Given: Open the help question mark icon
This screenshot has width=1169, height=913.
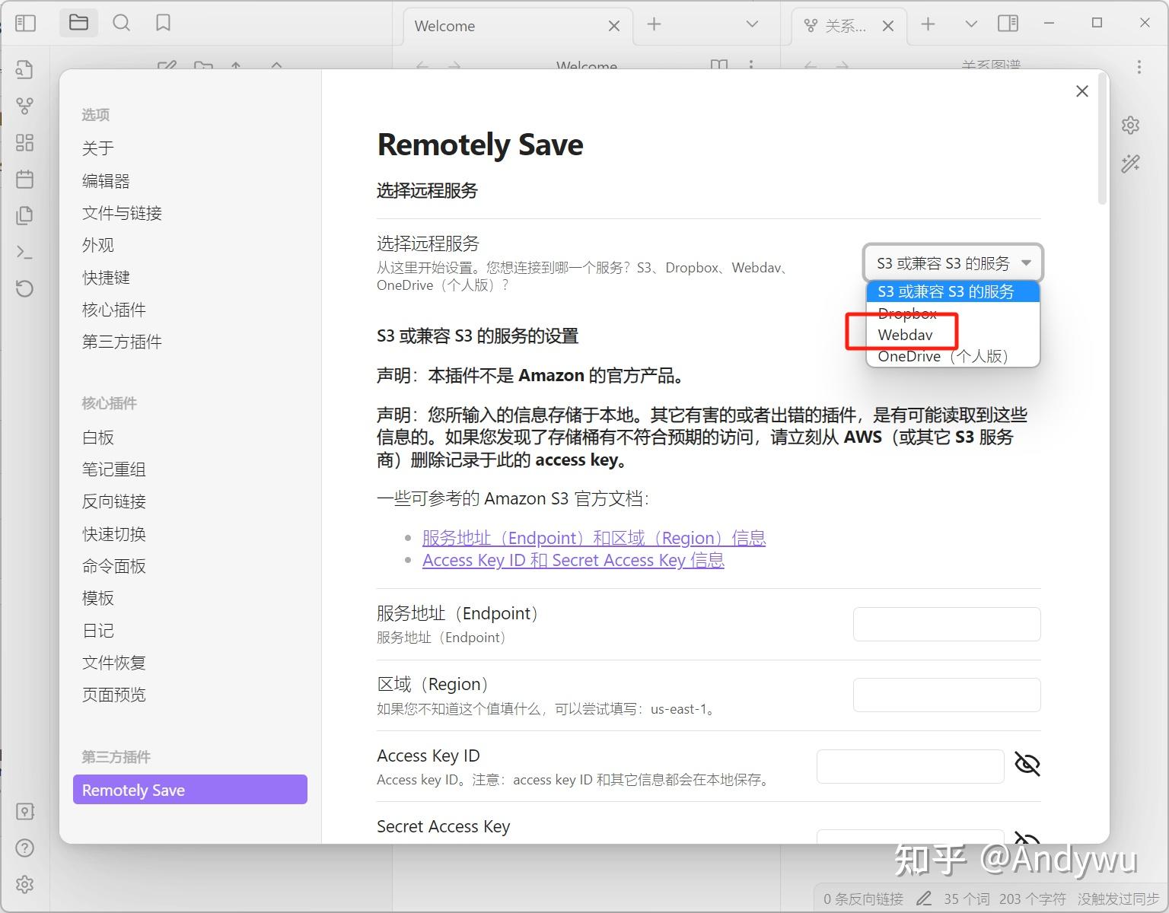Looking at the screenshot, I should point(24,848).
